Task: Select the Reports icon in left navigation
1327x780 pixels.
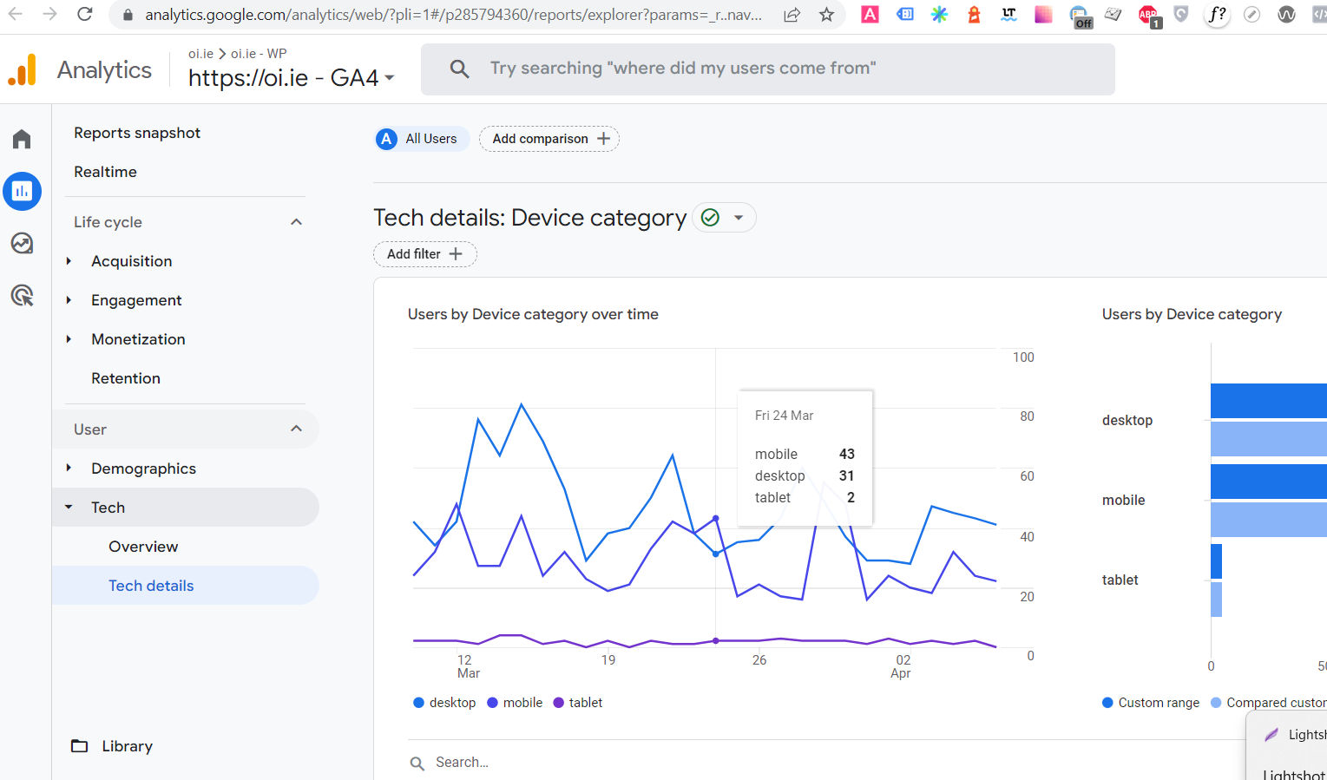Action: [x=23, y=191]
